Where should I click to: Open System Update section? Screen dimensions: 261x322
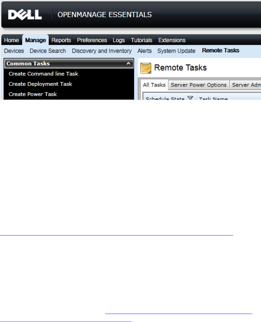pos(176,51)
